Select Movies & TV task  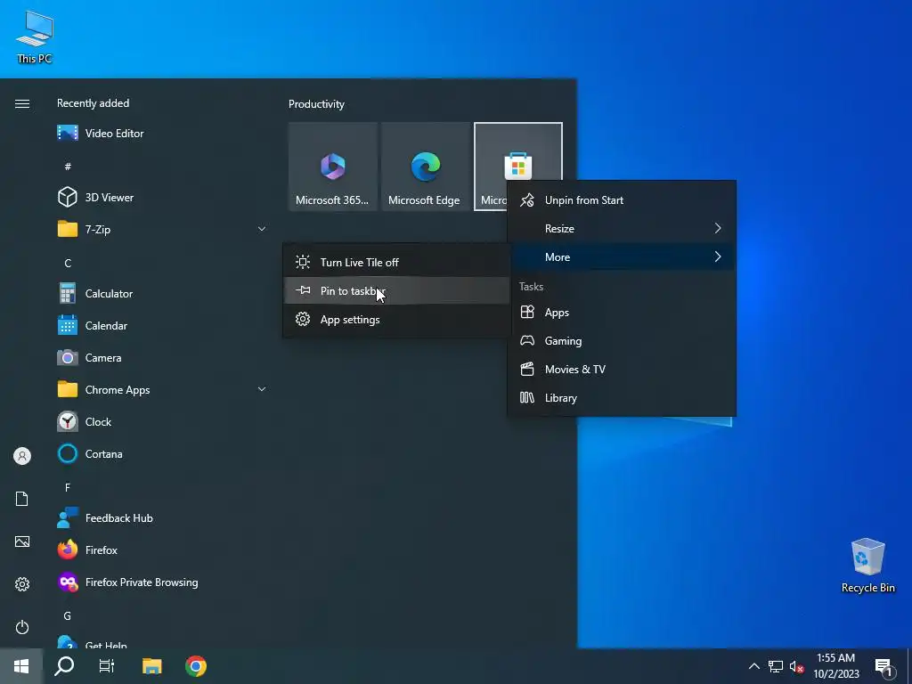coord(622,370)
